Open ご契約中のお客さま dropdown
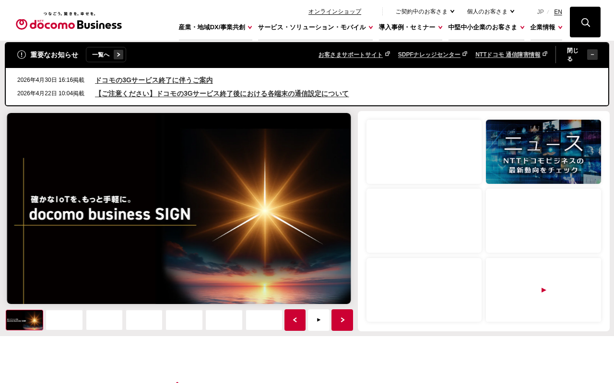Viewport: 614px width, 383px height. [x=425, y=11]
